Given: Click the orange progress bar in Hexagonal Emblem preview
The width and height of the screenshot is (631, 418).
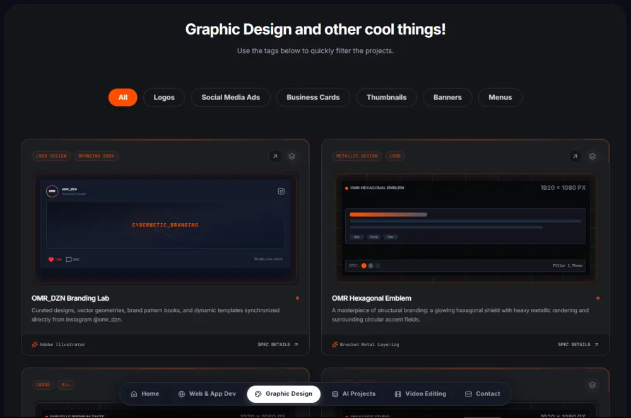Looking at the screenshot, I should click(388, 214).
